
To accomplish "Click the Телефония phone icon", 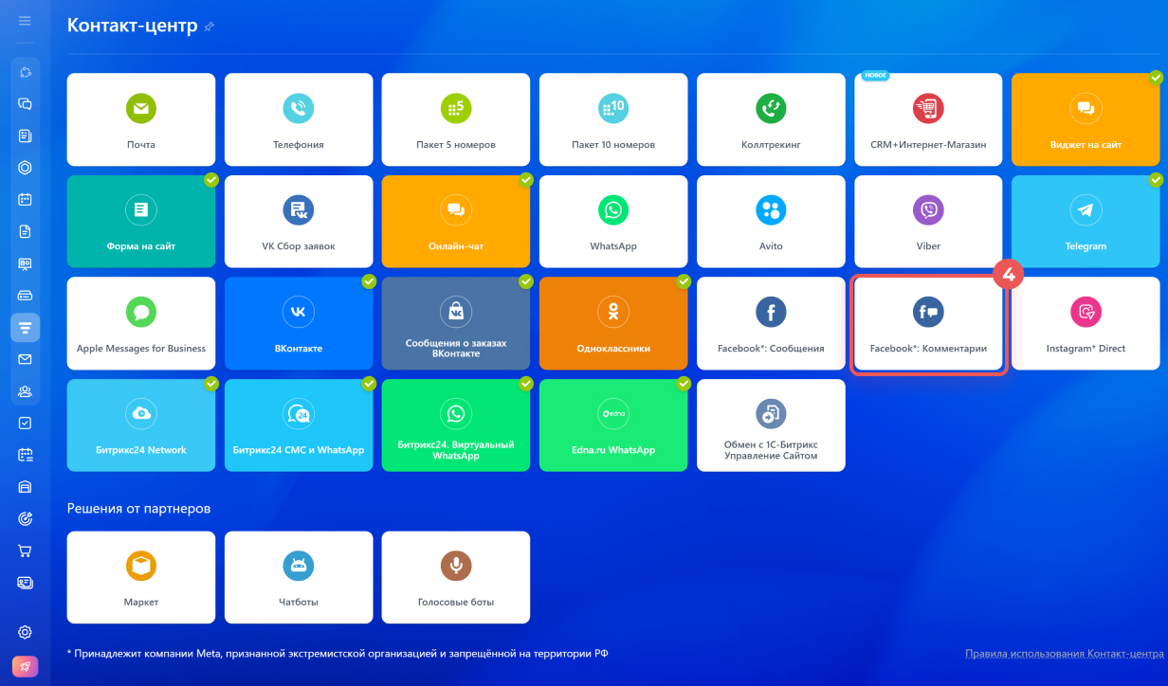I will pyautogui.click(x=299, y=109).
